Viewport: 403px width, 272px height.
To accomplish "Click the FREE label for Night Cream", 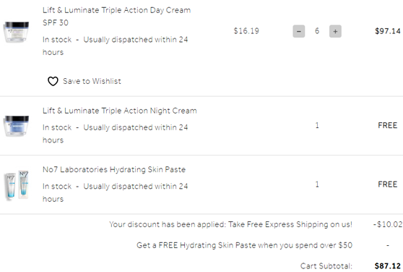I will 388,126.
